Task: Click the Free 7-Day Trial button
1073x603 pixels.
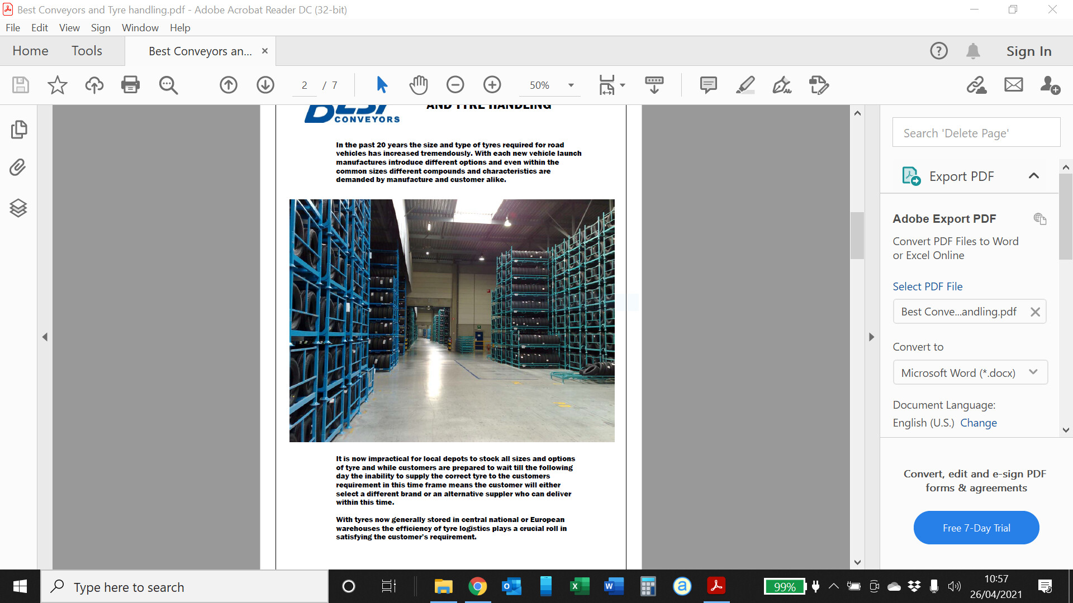Action: [x=976, y=528]
